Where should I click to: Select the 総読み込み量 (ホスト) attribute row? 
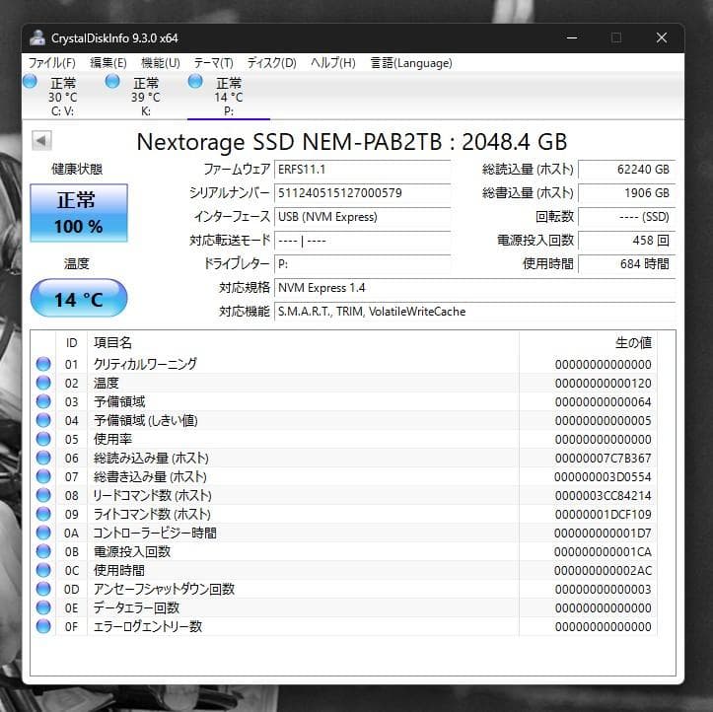pyautogui.click(x=344, y=458)
